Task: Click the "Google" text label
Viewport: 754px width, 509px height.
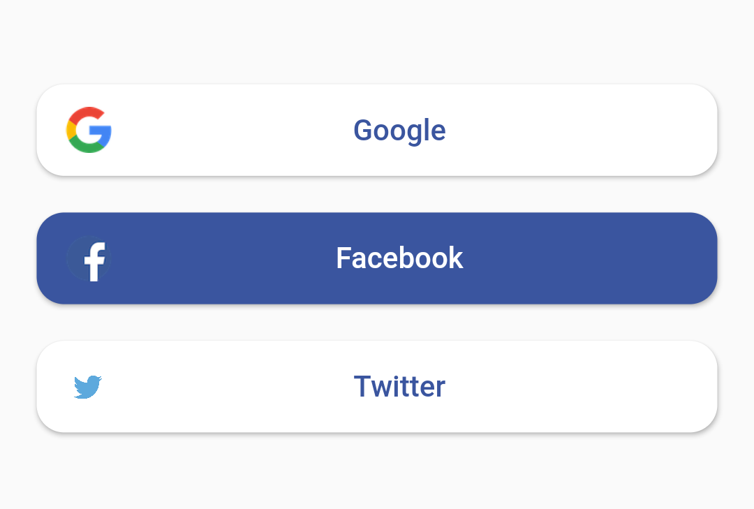Action: click(399, 131)
